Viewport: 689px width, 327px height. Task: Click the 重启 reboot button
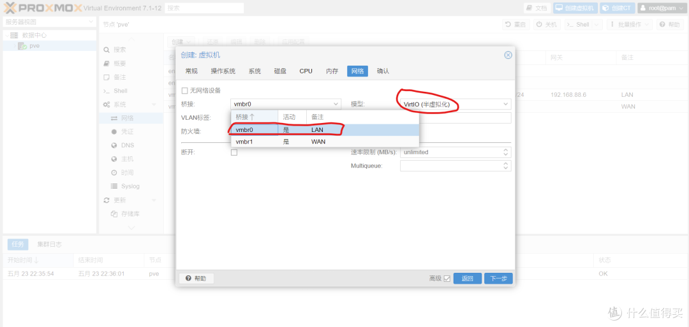(x=516, y=25)
